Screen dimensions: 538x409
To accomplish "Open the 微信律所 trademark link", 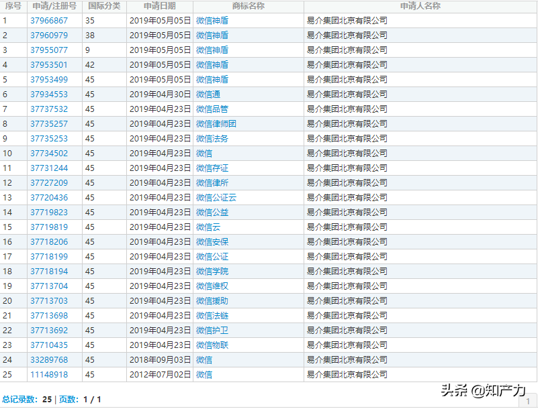I will (212, 182).
